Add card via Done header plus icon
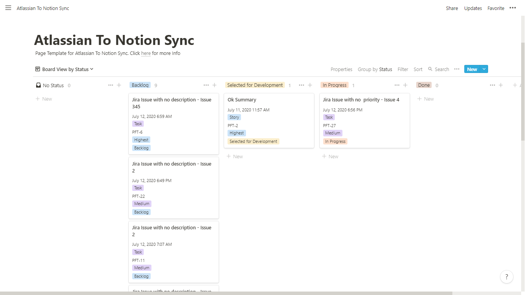525x295 pixels. [x=501, y=85]
